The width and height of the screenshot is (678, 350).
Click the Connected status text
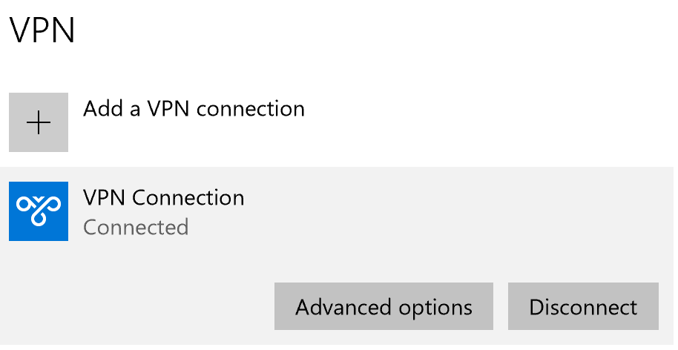[136, 226]
